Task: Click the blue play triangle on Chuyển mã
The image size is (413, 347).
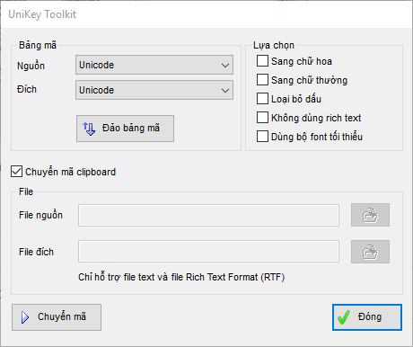Action: point(25,317)
